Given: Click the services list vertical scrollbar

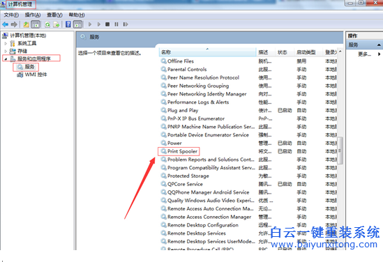Looking at the screenshot, I should (340, 149).
